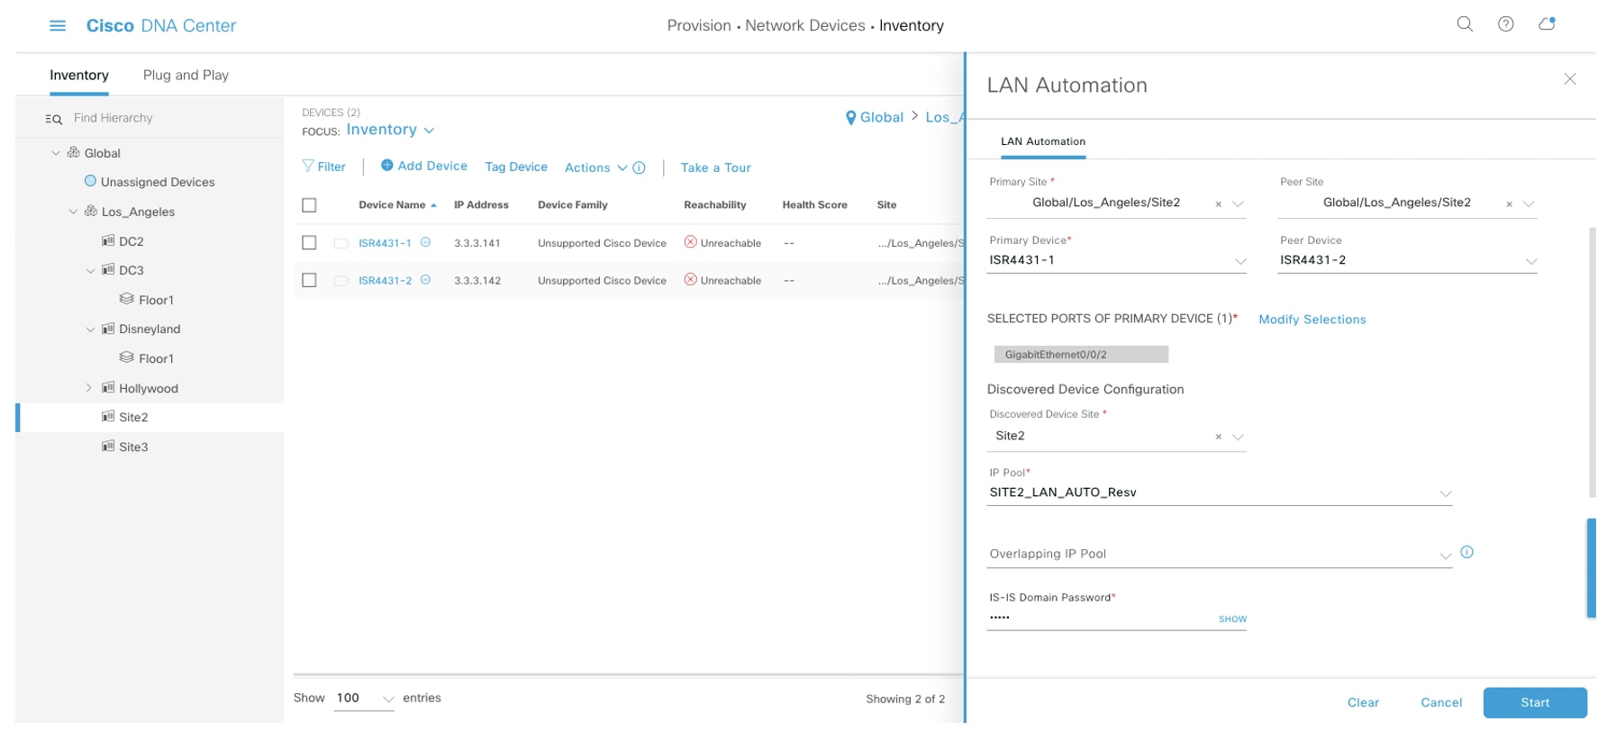Viewport: 1616px width, 732px height.
Task: Collapse the Disneyland tree node
Action: tap(90, 330)
